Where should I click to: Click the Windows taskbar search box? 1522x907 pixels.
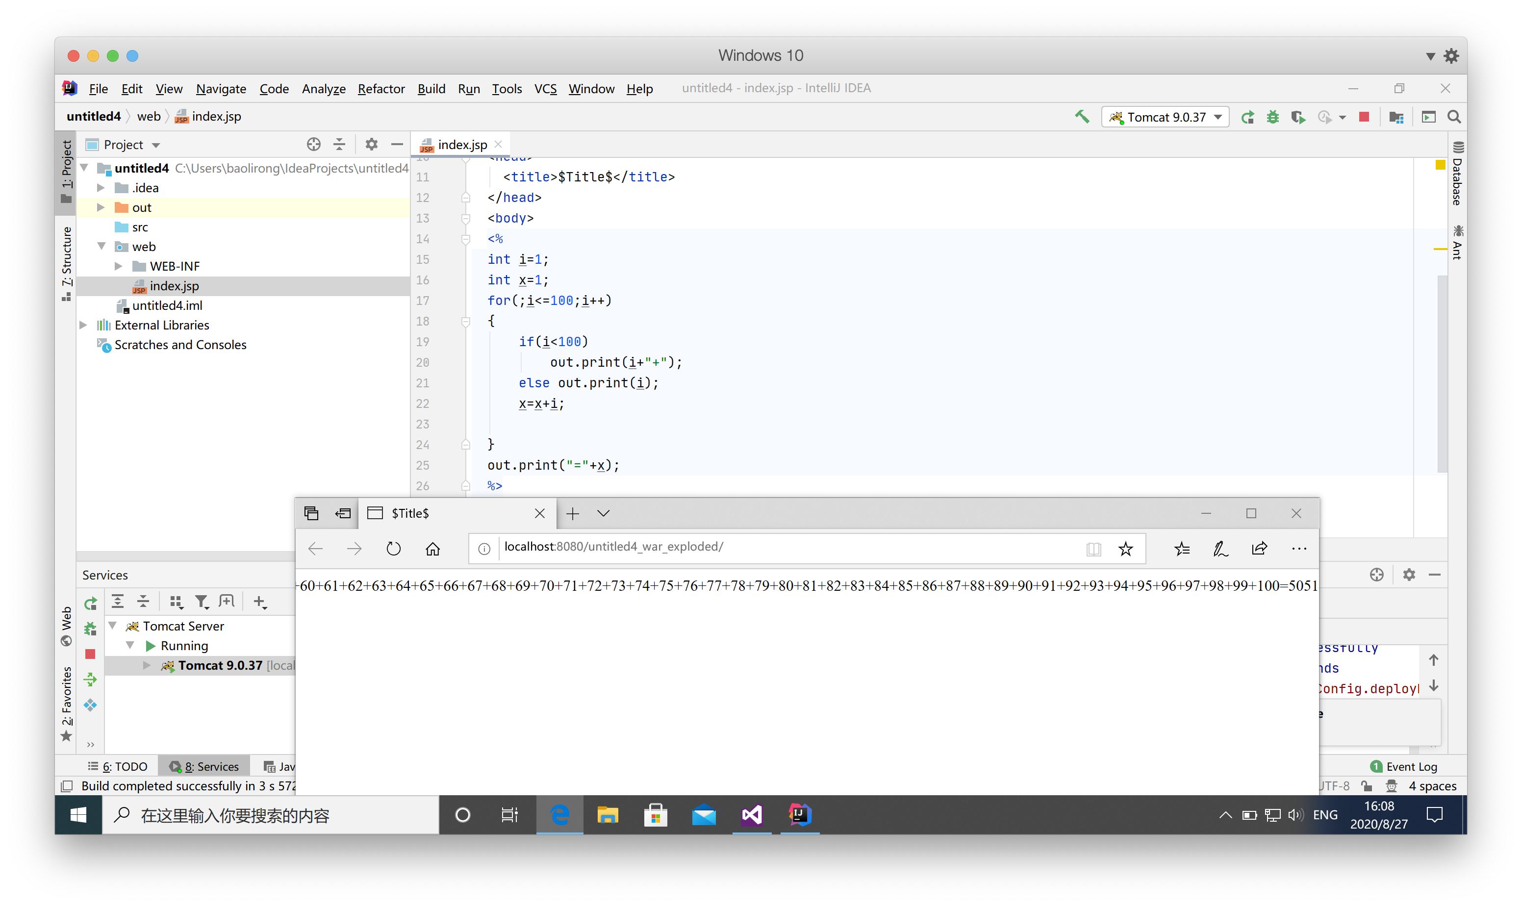270,815
